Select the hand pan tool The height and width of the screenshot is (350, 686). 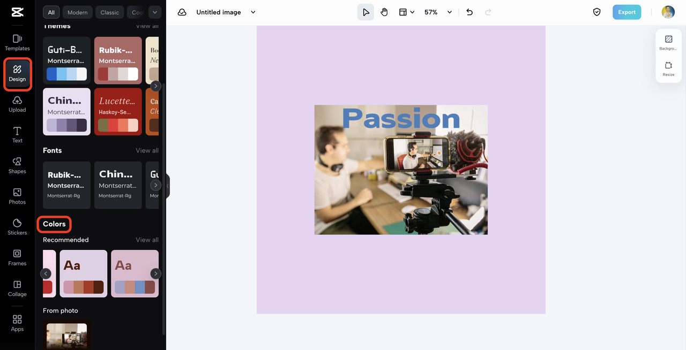[384, 12]
